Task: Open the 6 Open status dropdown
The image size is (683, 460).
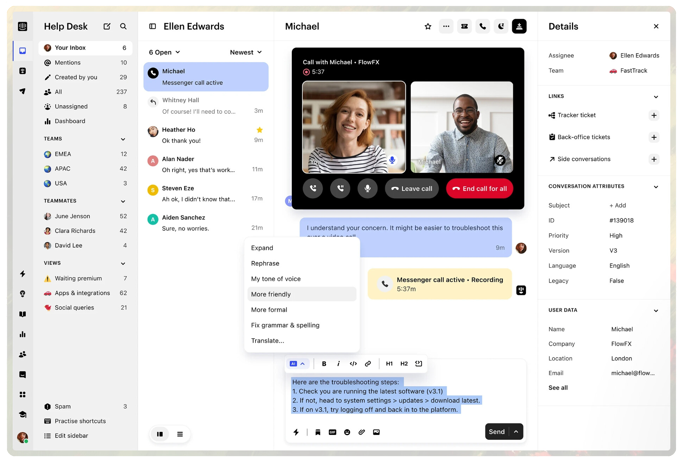Action: point(164,52)
